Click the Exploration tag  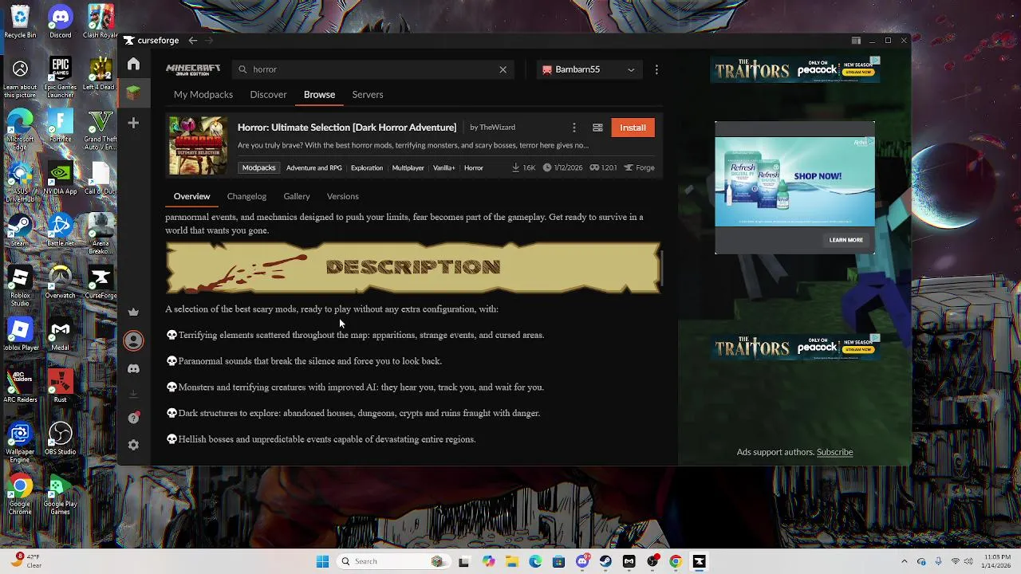click(x=367, y=167)
